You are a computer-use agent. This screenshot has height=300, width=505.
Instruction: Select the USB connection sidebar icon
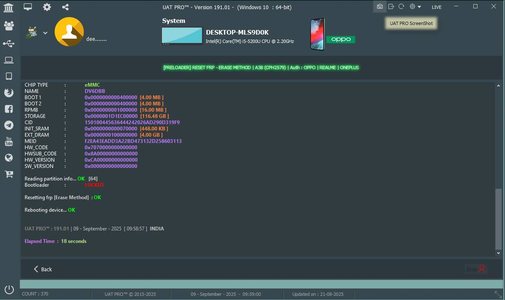[9, 44]
